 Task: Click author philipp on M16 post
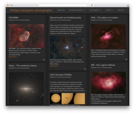110,20
